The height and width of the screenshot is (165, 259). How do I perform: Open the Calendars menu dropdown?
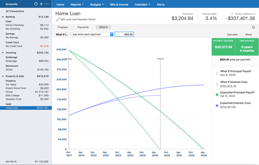click(x=142, y=4)
